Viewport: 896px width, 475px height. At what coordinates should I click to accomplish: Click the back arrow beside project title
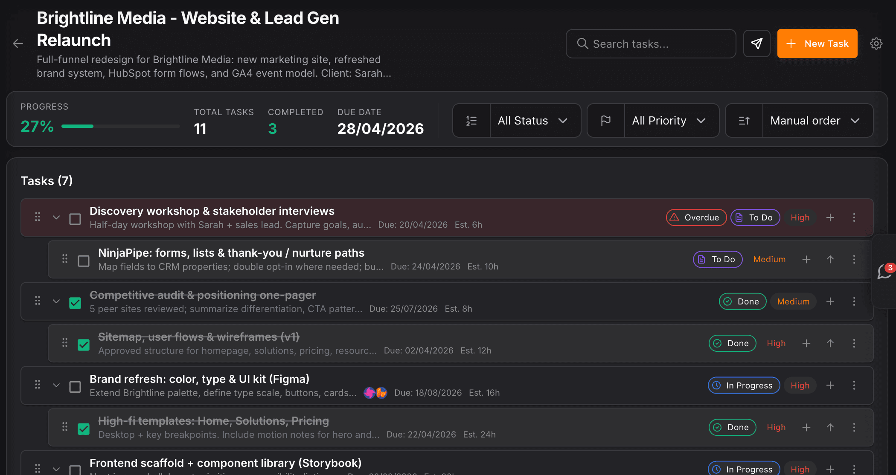pyautogui.click(x=18, y=43)
